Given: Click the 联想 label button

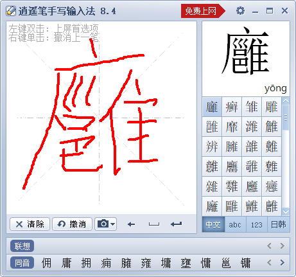Looking at the screenshot, I should point(22,246).
